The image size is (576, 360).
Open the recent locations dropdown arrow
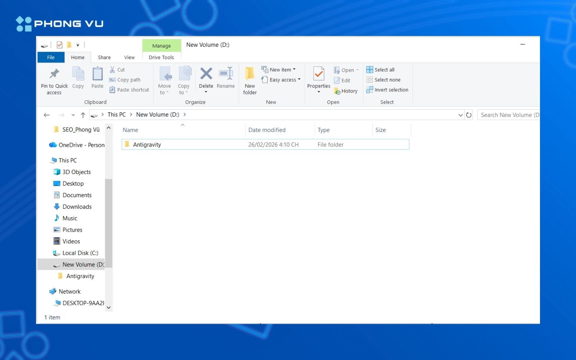coord(73,115)
